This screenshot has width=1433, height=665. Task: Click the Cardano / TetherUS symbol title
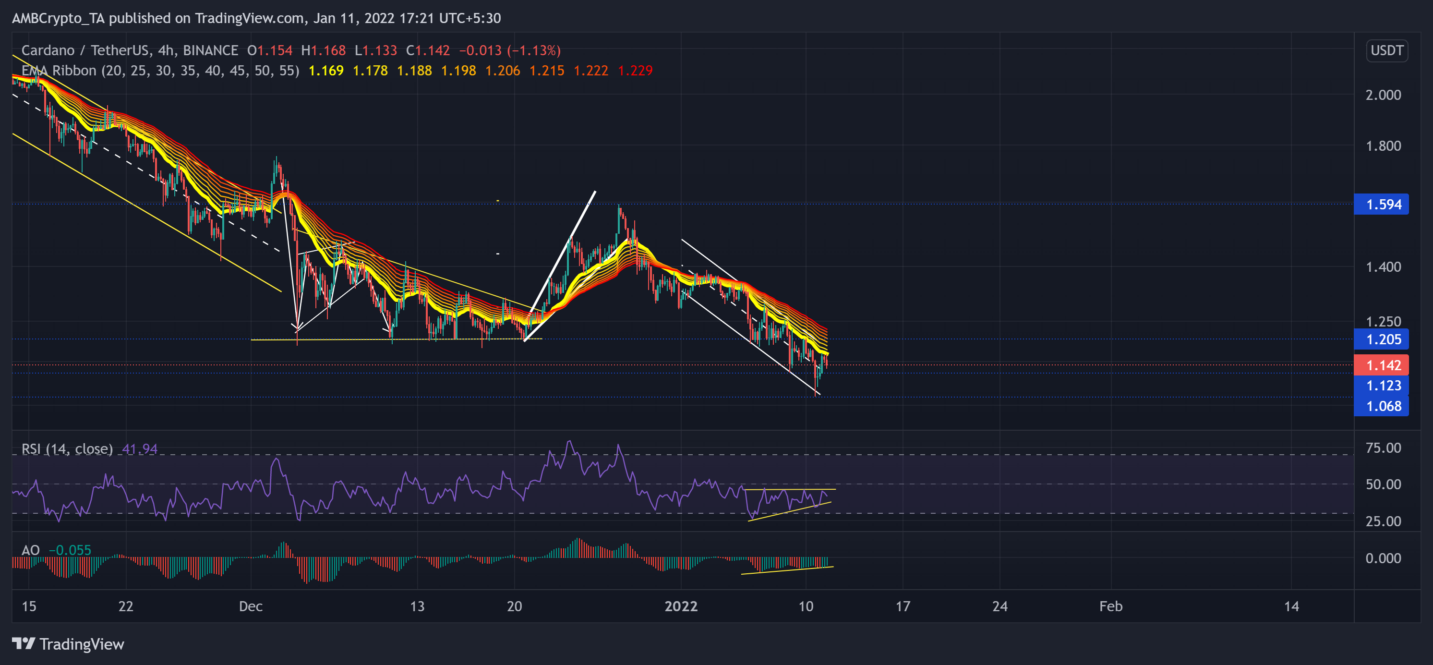tap(130, 50)
